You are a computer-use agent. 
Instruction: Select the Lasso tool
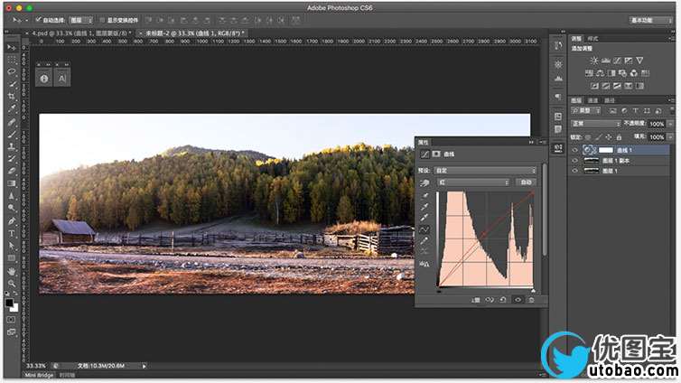coord(12,71)
